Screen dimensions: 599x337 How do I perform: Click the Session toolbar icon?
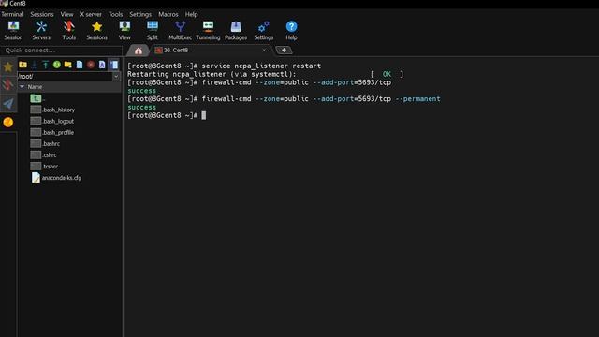point(13,31)
